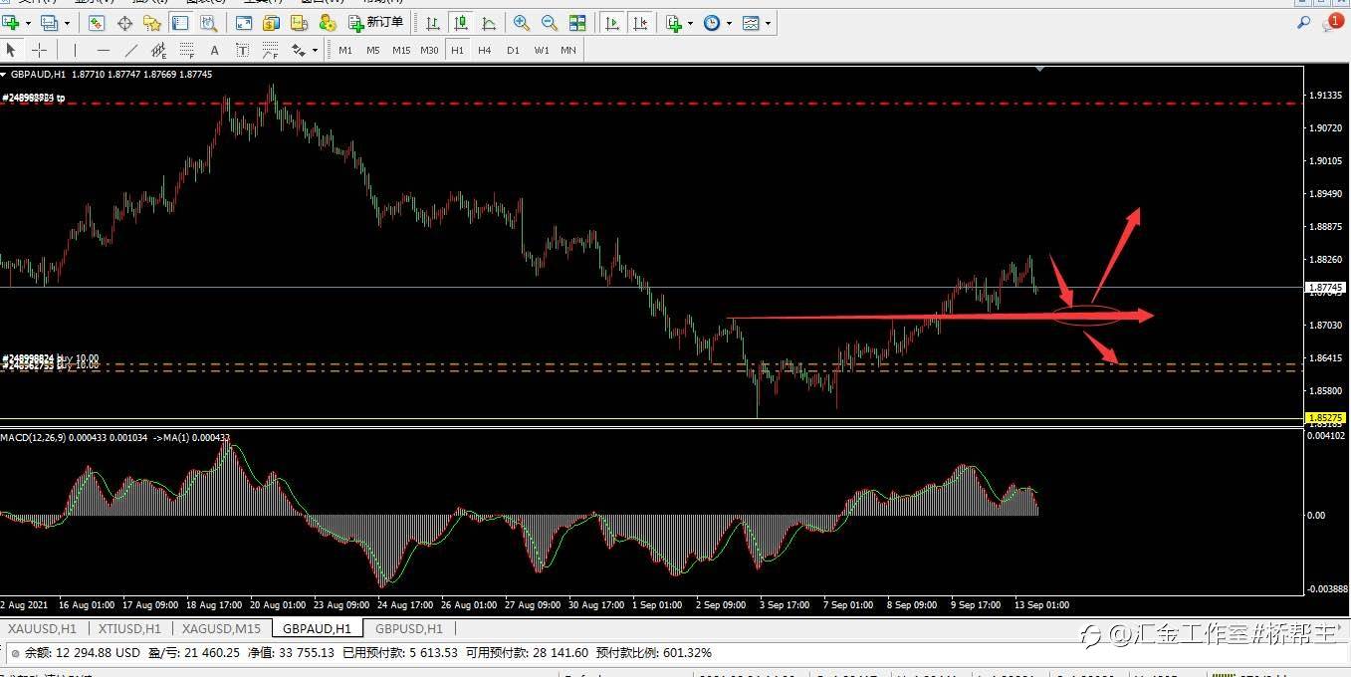Open the notification bubble showing 1

tap(1332, 22)
